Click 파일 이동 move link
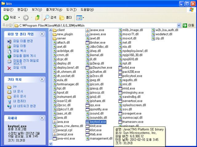The width and height of the screenshot is (197, 147). [x=19, y=46]
